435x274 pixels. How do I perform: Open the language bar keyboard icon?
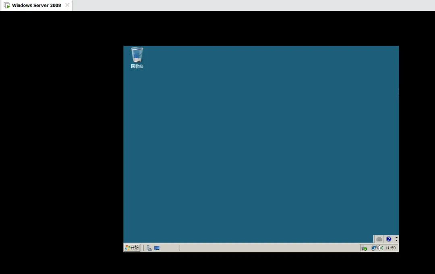tap(379, 239)
